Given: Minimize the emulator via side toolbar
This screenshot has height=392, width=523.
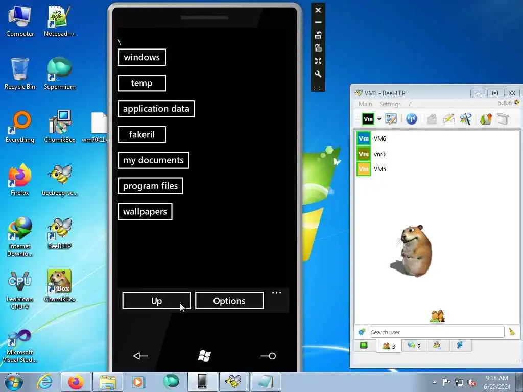Looking at the screenshot, I should [318, 22].
